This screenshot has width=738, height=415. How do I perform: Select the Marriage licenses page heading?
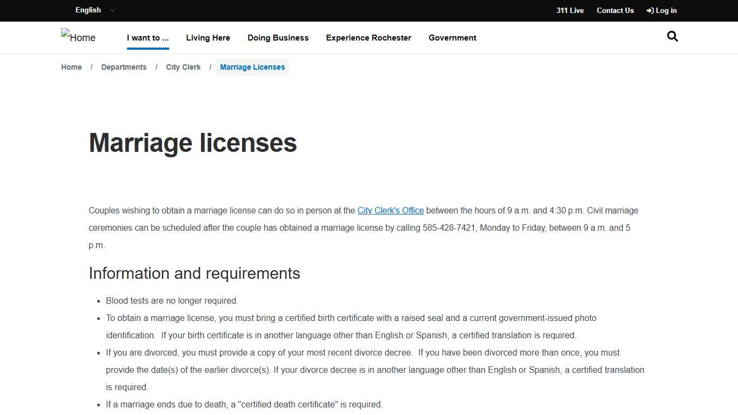coord(192,143)
